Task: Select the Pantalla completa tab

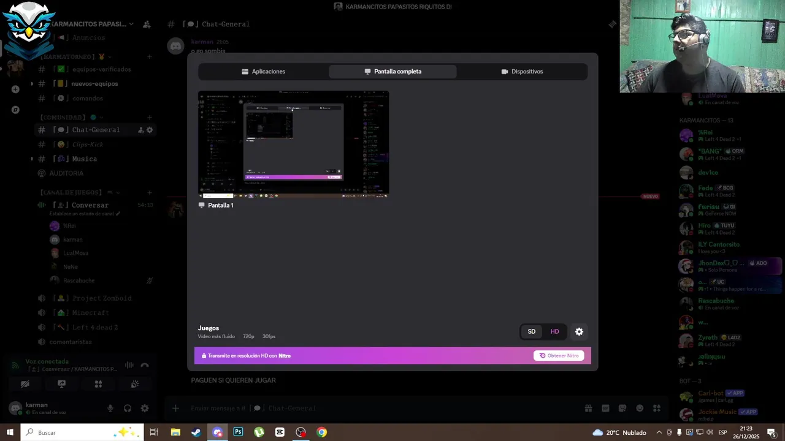Action: pos(392,72)
